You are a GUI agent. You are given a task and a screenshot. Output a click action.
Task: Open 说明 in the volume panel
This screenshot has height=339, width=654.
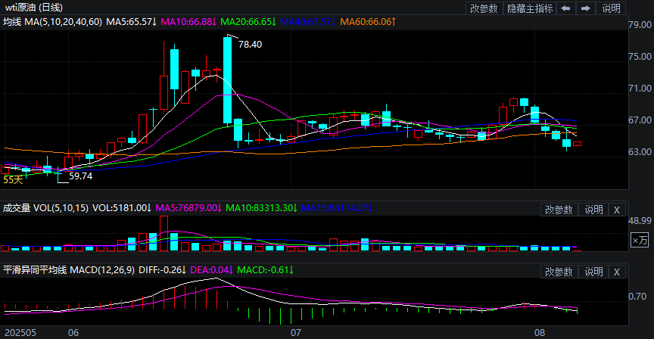click(x=593, y=210)
